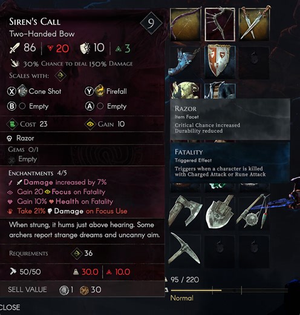The width and height of the screenshot is (300, 315).
Task: Click the Sell Value row
Action: click(x=82, y=290)
